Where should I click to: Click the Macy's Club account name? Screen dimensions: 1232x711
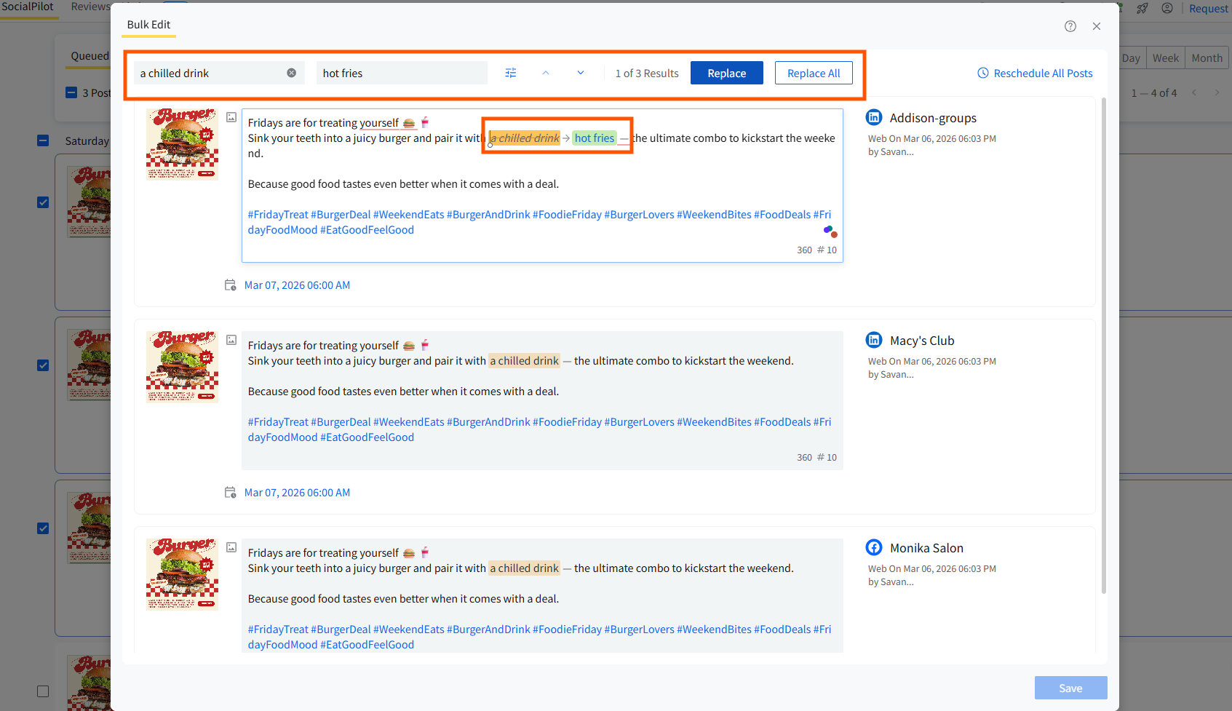pos(922,341)
